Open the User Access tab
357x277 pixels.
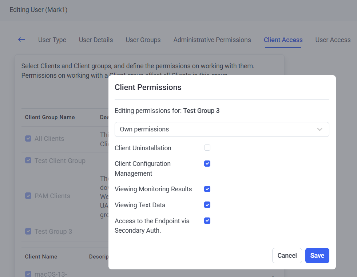333,40
